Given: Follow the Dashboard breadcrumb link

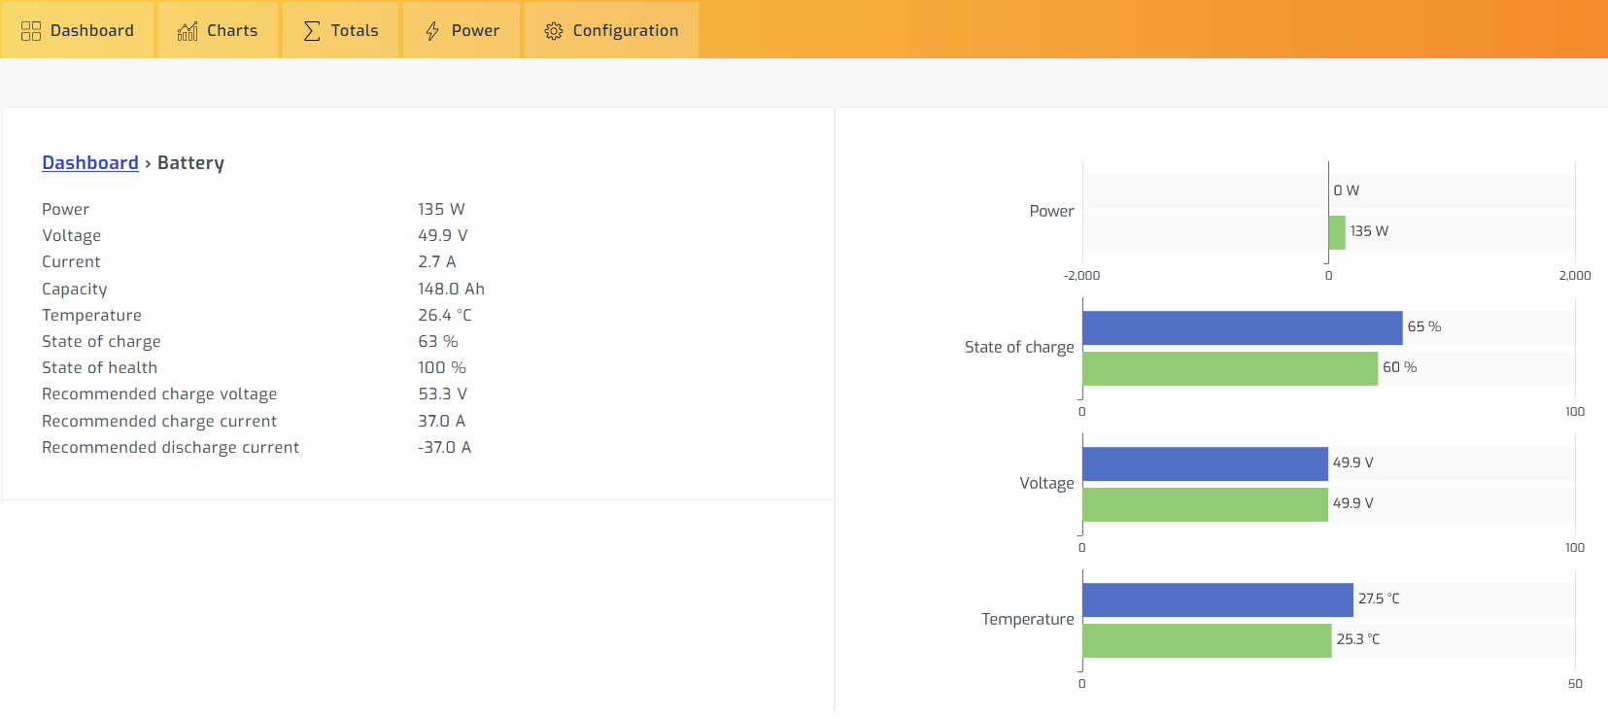Looking at the screenshot, I should [90, 163].
